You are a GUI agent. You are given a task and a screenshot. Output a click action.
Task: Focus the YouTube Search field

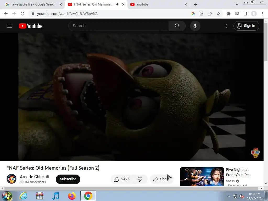click(119, 26)
